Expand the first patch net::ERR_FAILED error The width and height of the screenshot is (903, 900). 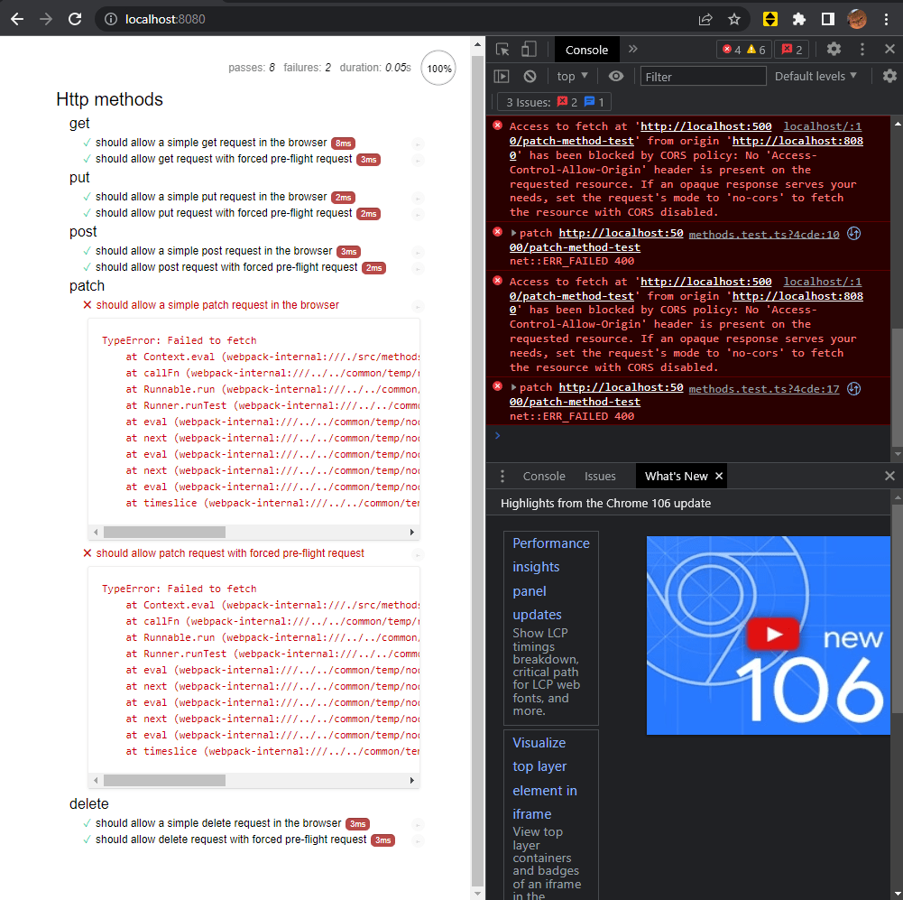point(512,233)
